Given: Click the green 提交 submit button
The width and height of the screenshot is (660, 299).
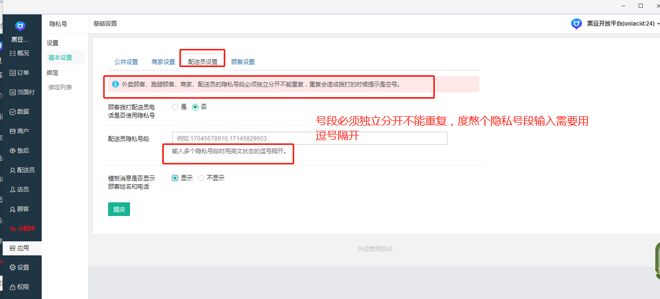Looking at the screenshot, I should click(119, 209).
